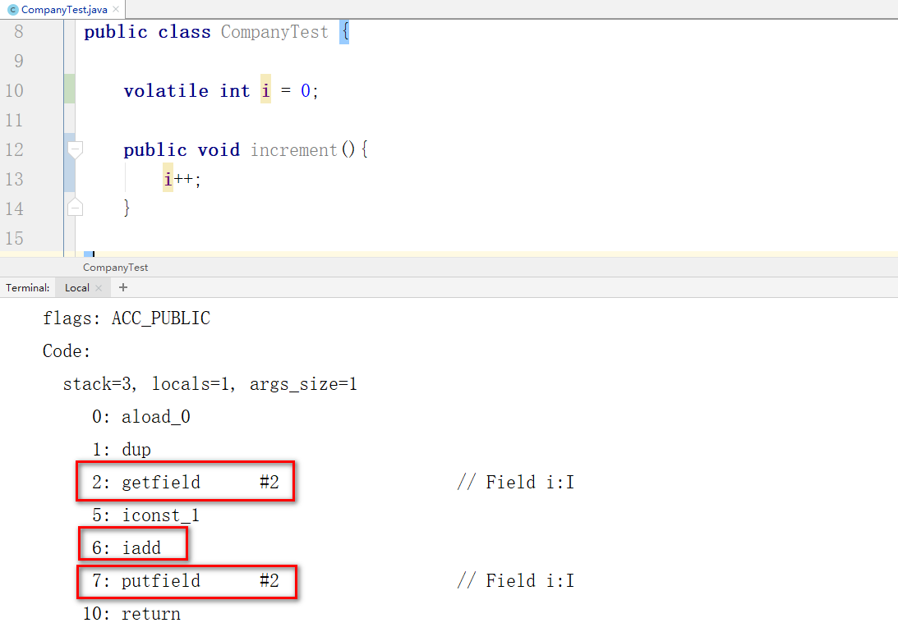Click the green change marker beside line 10
Viewport: 898px width, 632px height.
coord(69,89)
